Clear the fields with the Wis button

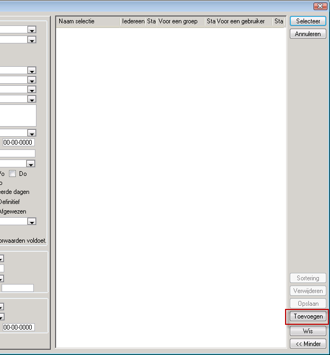pos(307,331)
